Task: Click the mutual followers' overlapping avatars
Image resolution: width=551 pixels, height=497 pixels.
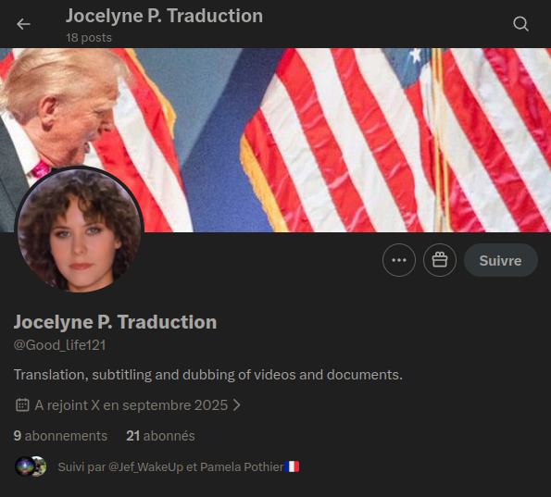Action: [x=31, y=466]
